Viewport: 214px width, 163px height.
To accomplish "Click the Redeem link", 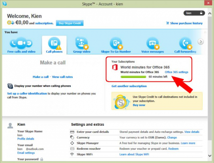I will coord(173,149).
